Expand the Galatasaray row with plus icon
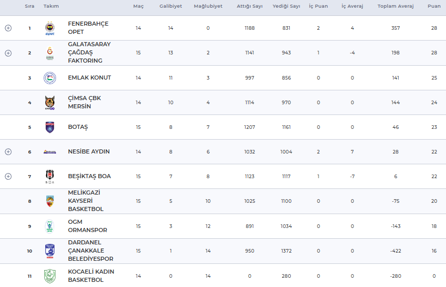Screen dimensions: 446x287 8,53
